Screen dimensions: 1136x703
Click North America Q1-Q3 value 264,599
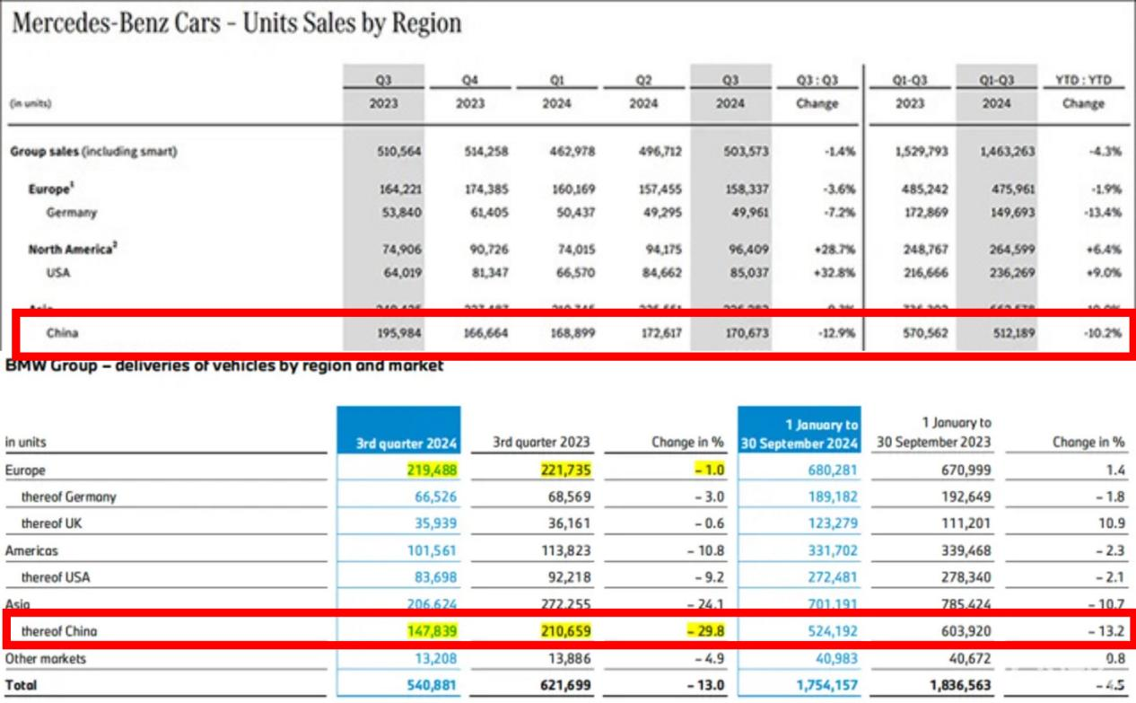[1011, 250]
